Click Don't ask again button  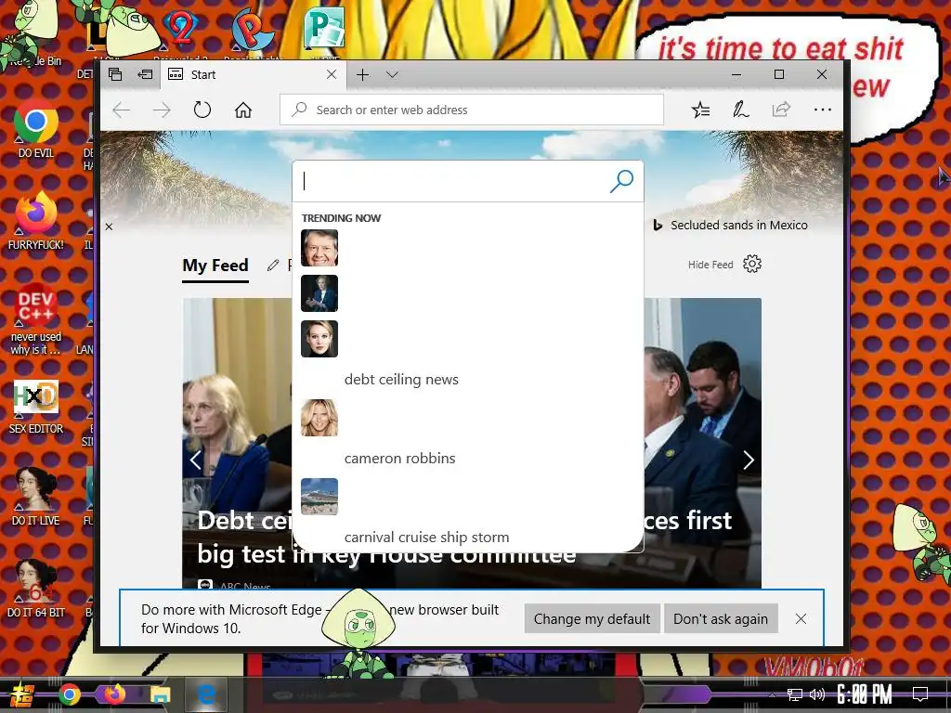[721, 618]
